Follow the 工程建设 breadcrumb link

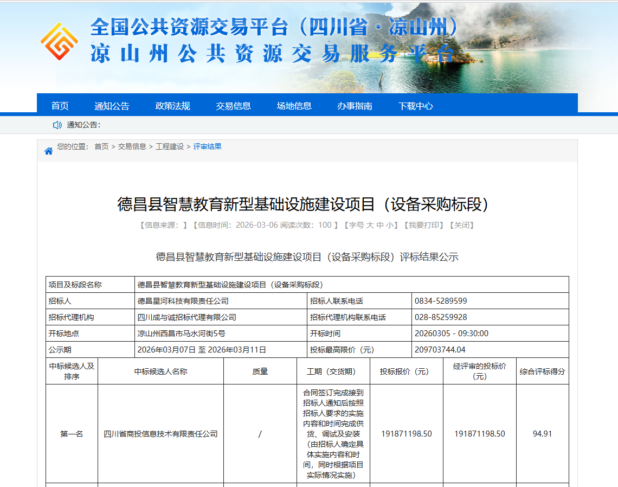click(170, 146)
